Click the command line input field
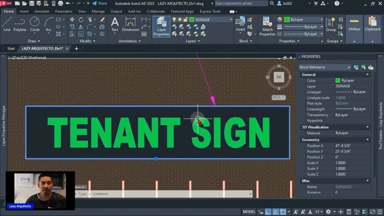Viewport: 384px width, 216px height. 164,194
